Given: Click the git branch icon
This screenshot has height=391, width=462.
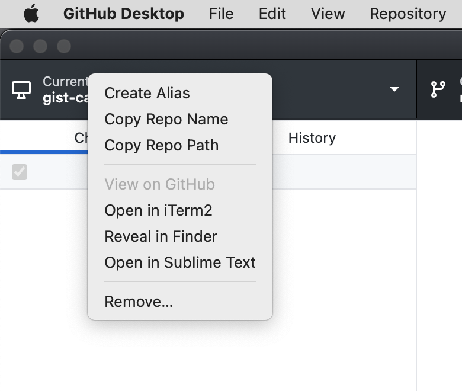Looking at the screenshot, I should point(438,89).
